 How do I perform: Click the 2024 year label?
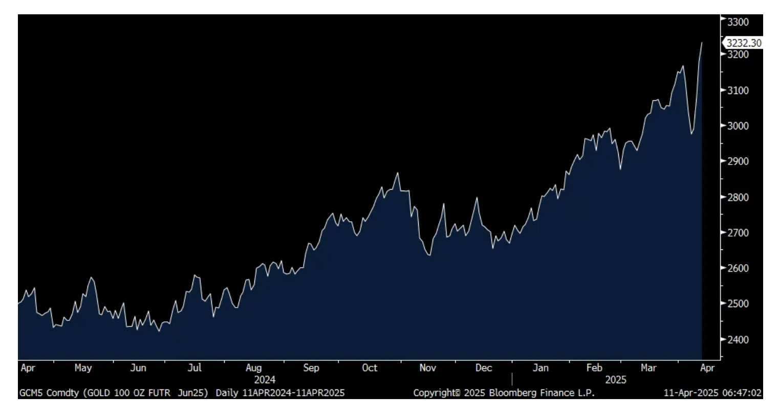(265, 380)
